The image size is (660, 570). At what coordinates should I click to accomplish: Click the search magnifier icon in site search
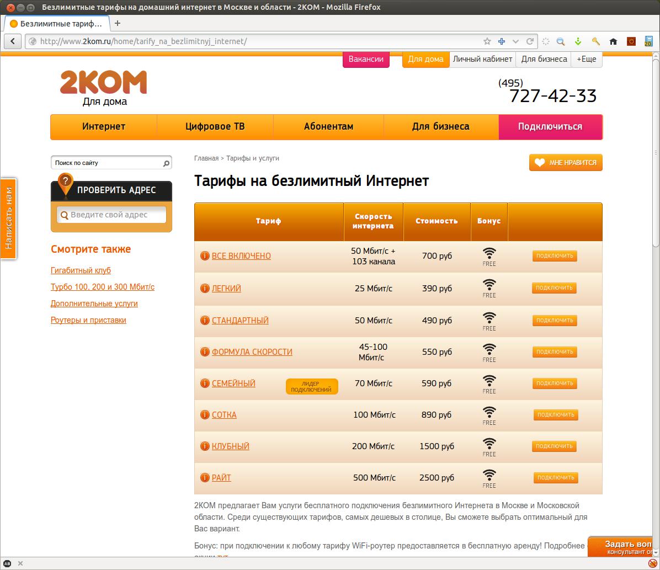tap(166, 163)
